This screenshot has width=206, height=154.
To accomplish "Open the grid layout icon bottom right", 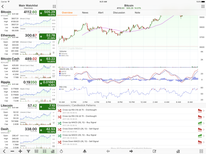I will (x=201, y=151).
